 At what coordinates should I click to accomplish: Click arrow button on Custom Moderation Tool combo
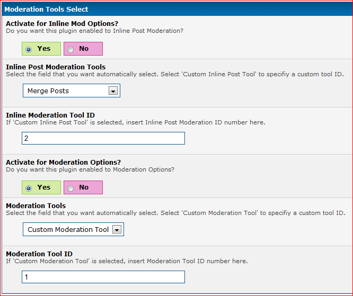[x=117, y=230]
